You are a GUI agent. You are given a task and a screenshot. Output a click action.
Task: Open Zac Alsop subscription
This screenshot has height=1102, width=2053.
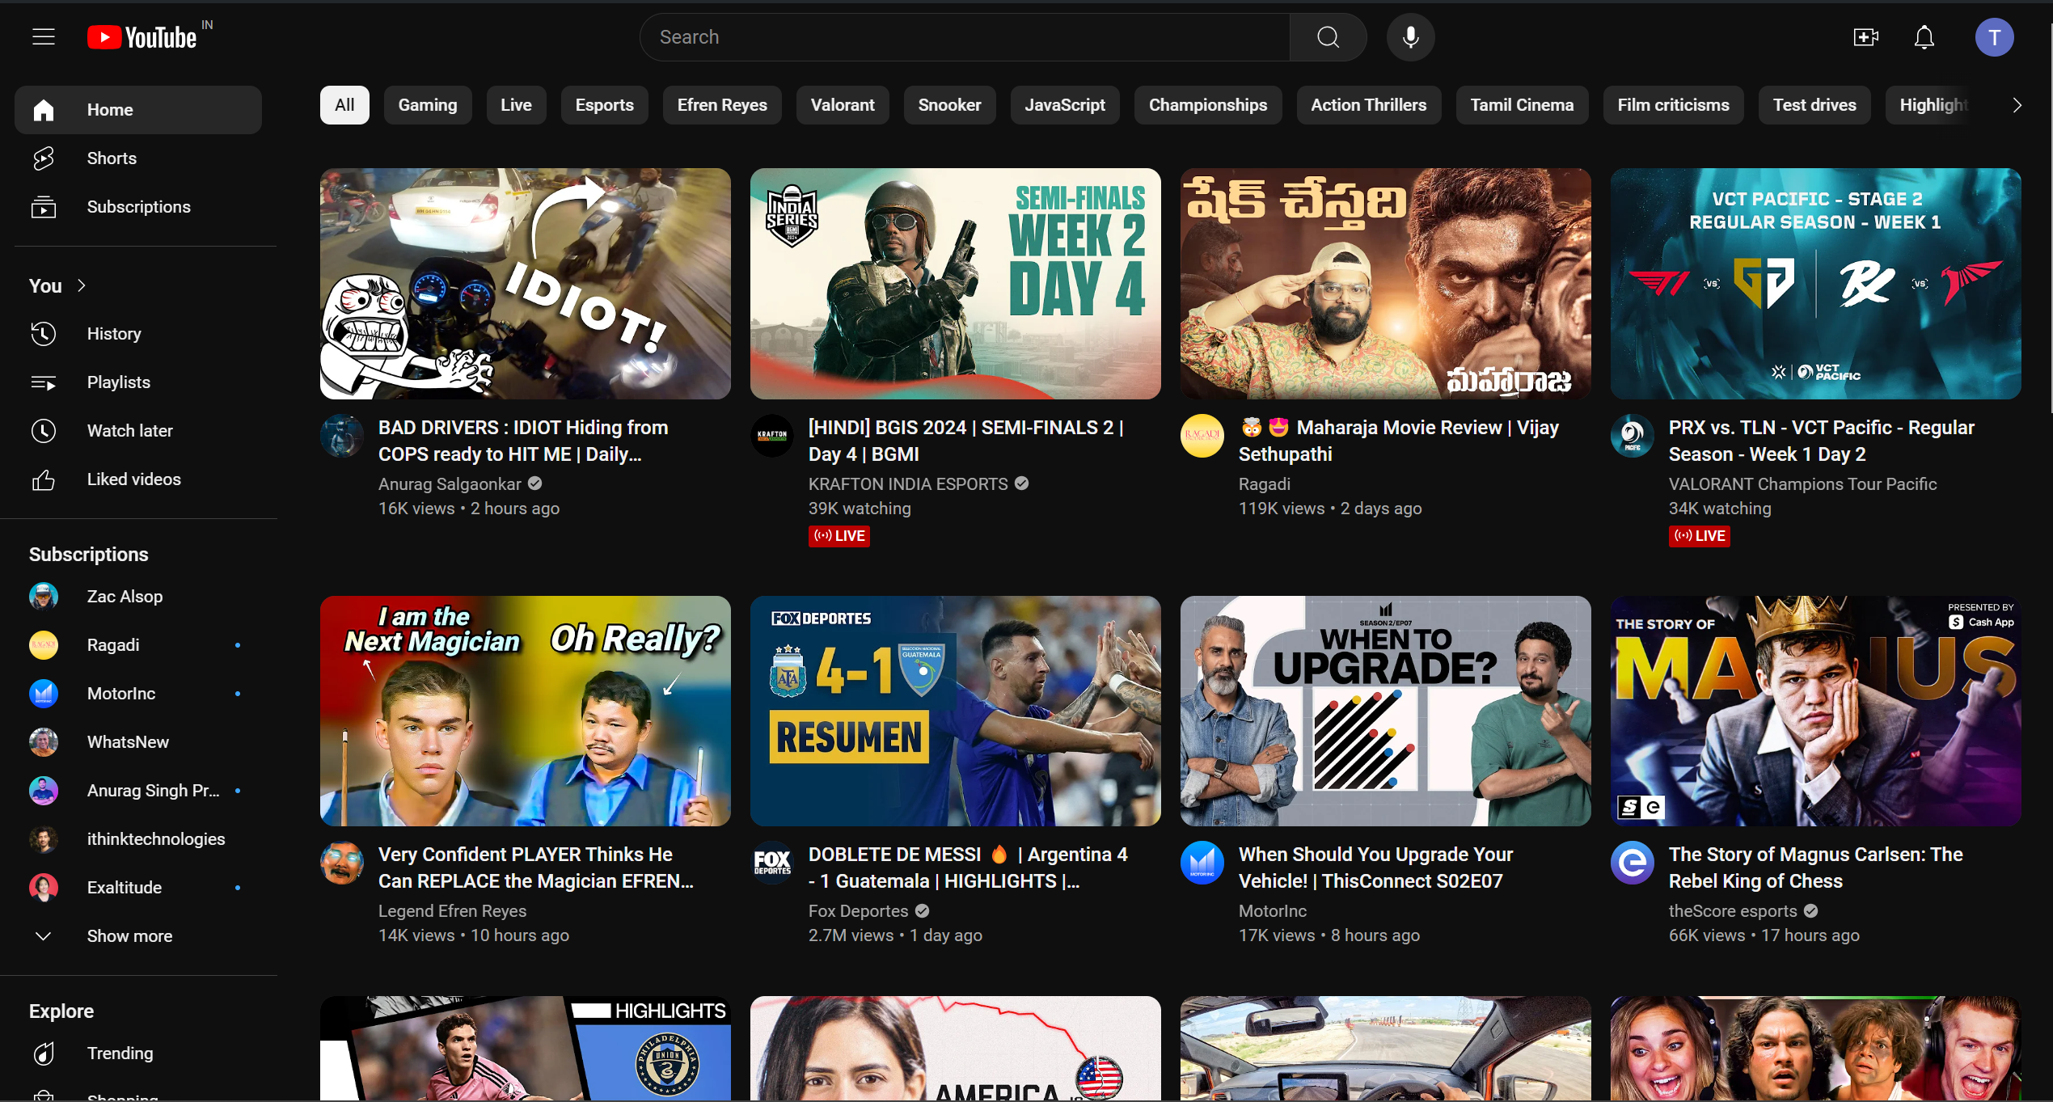(138, 597)
